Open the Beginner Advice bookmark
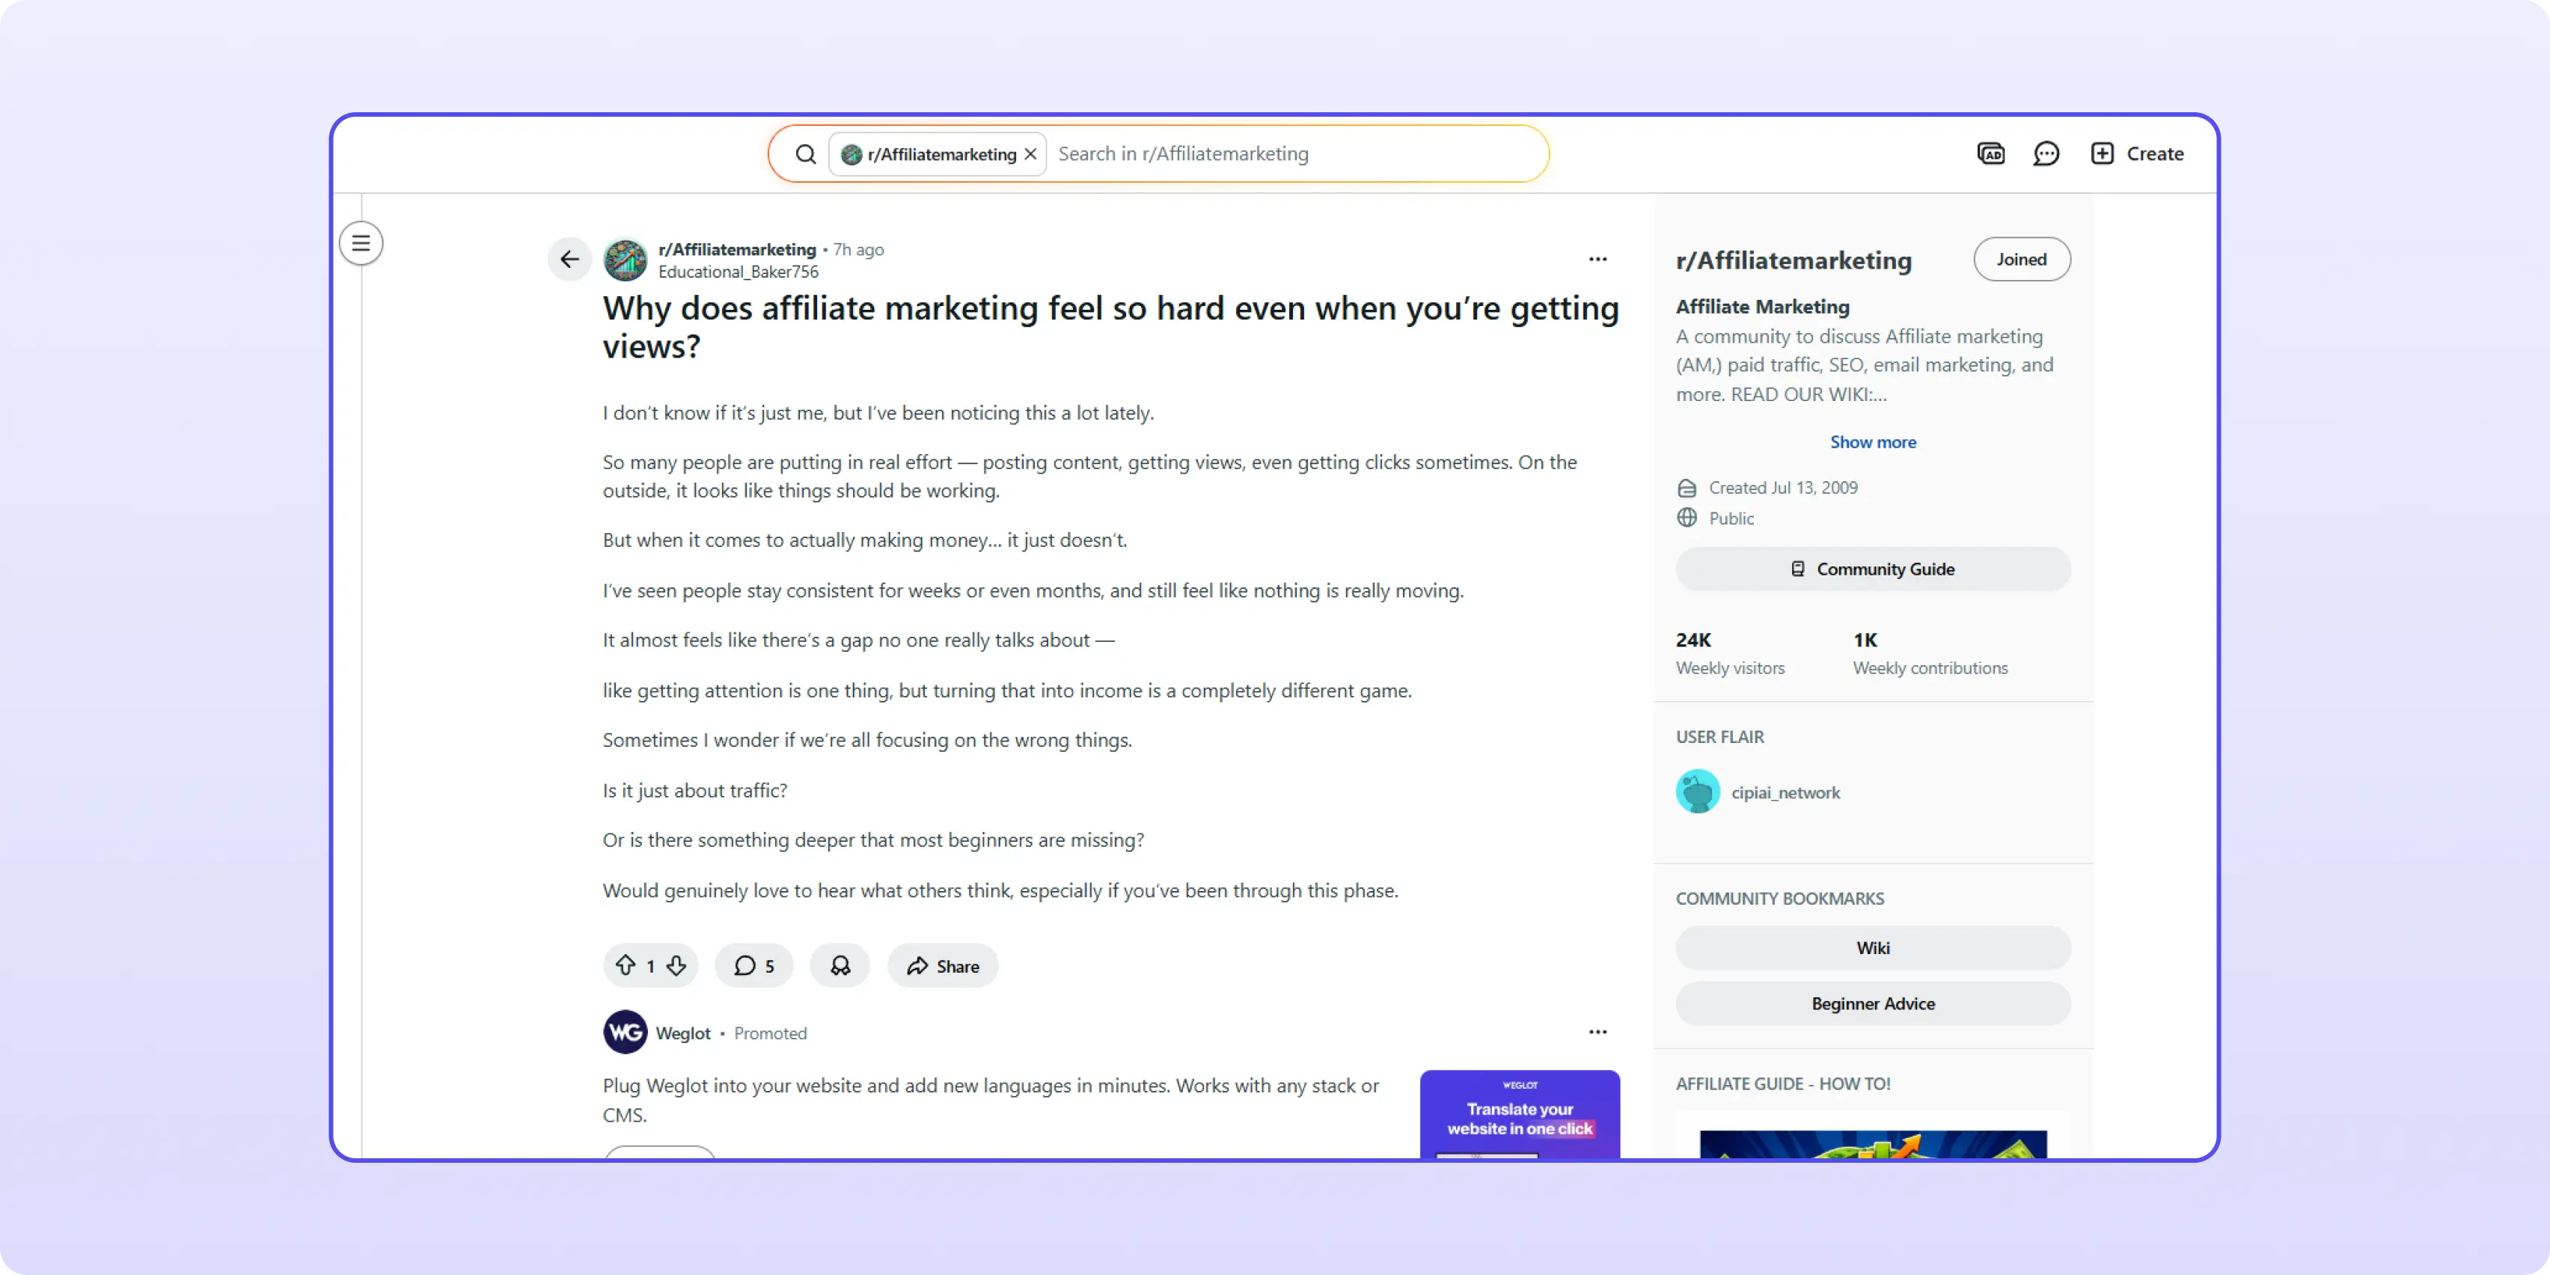2550x1275 pixels. [1872, 1004]
